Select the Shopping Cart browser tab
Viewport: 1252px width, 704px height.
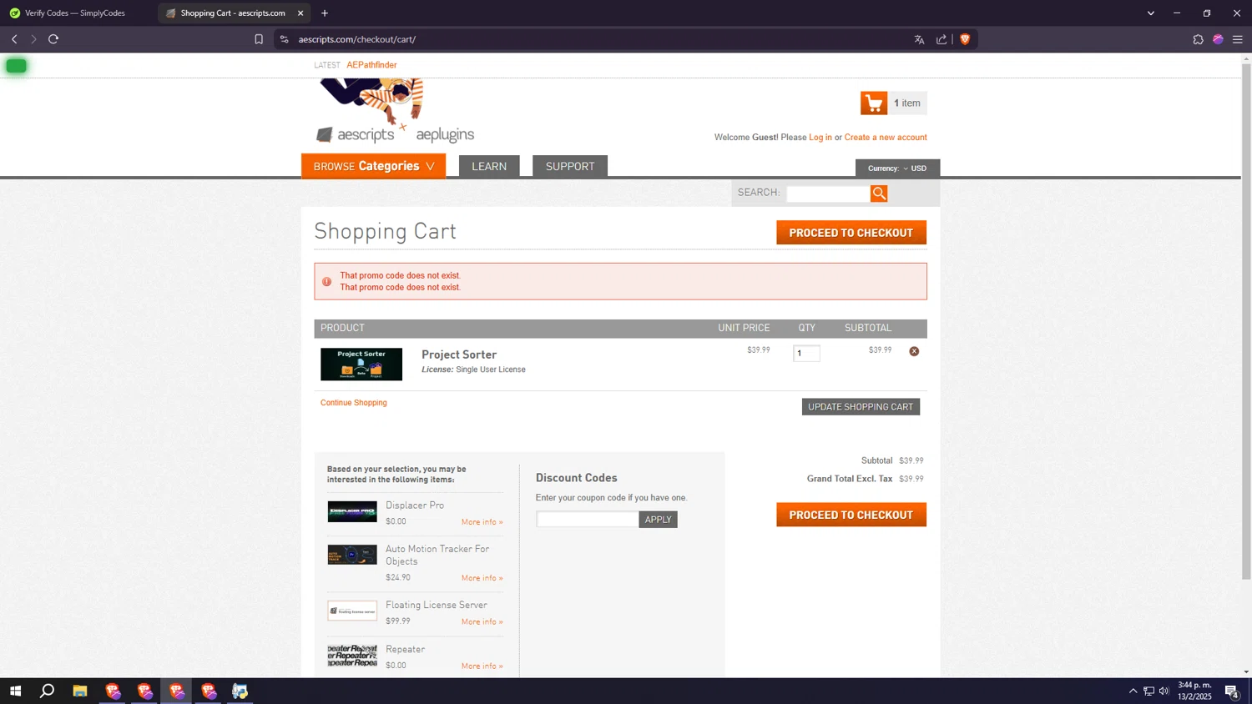tap(233, 13)
